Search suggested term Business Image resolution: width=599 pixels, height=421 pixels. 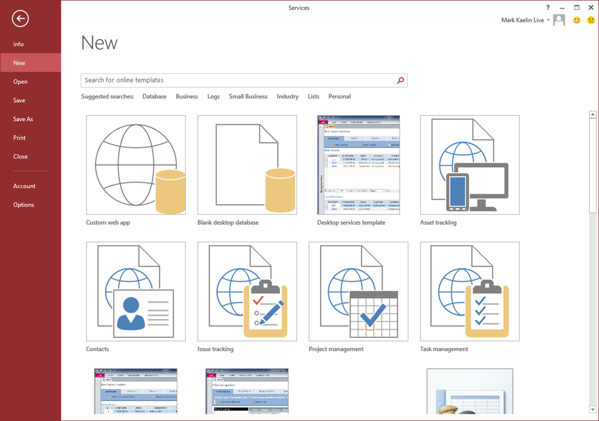coord(187,97)
